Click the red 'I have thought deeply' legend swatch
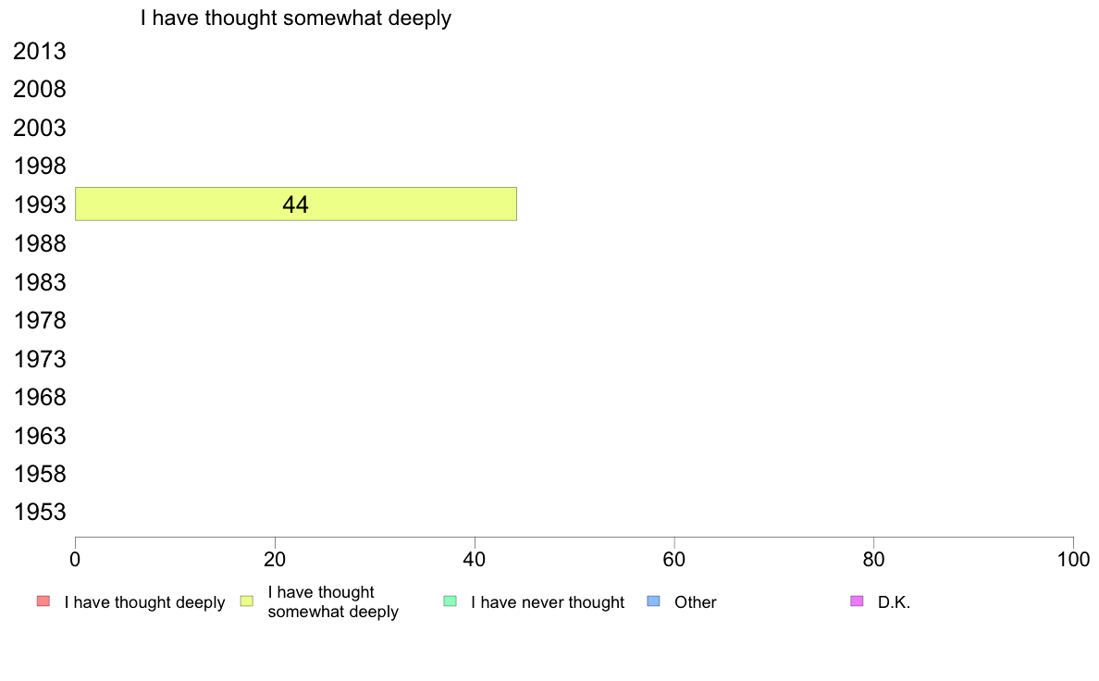 click(43, 601)
